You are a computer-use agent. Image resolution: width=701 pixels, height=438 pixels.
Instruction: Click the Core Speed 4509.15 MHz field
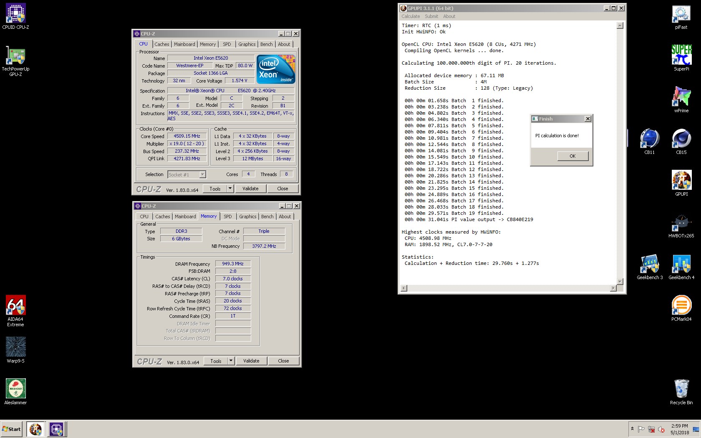tap(187, 136)
